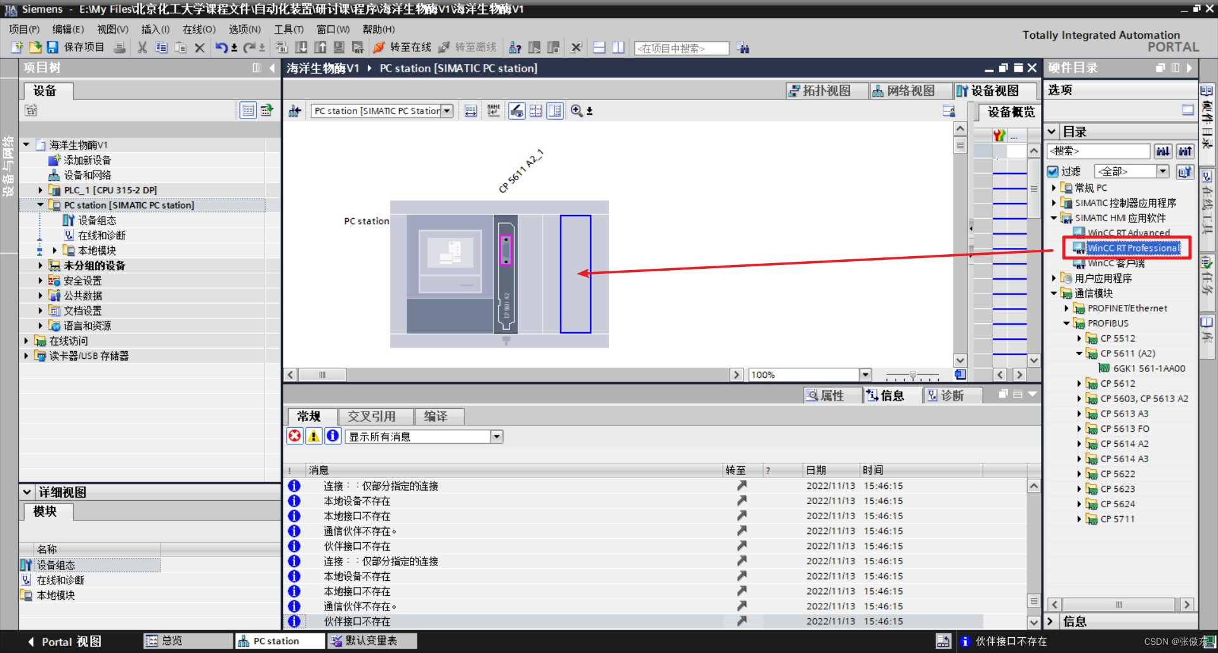1218x653 pixels.
Task: Click the vertical split editor icon
Action: 618,48
